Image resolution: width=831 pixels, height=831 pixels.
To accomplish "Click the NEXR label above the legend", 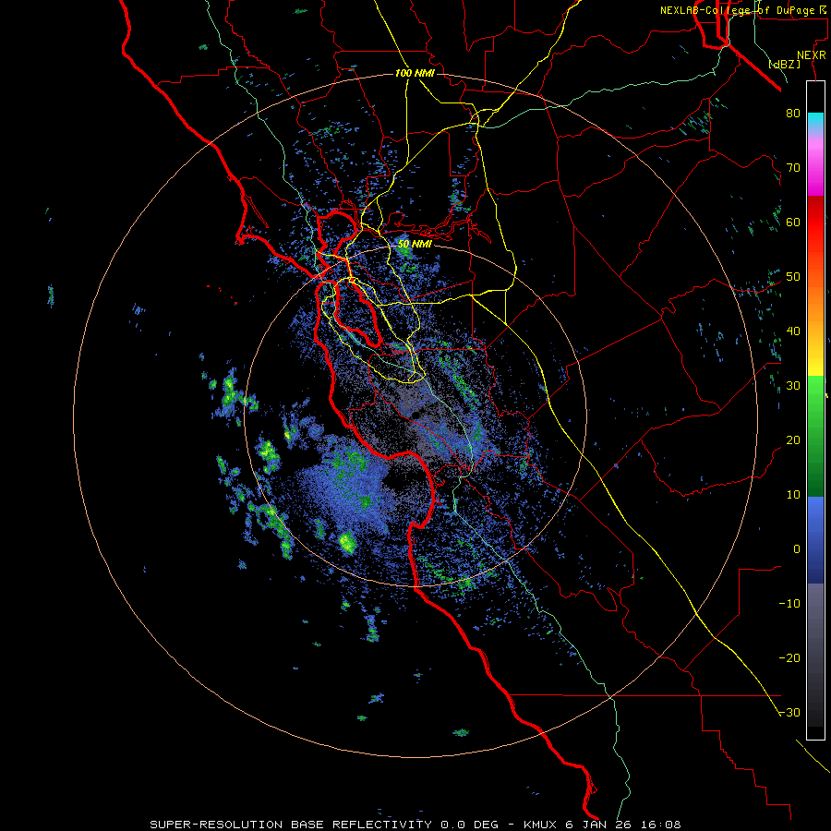I will coord(811,55).
